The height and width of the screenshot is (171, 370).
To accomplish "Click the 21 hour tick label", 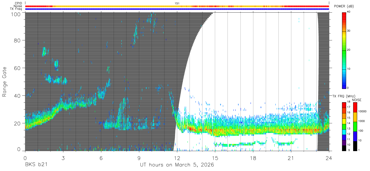I will [291, 157].
